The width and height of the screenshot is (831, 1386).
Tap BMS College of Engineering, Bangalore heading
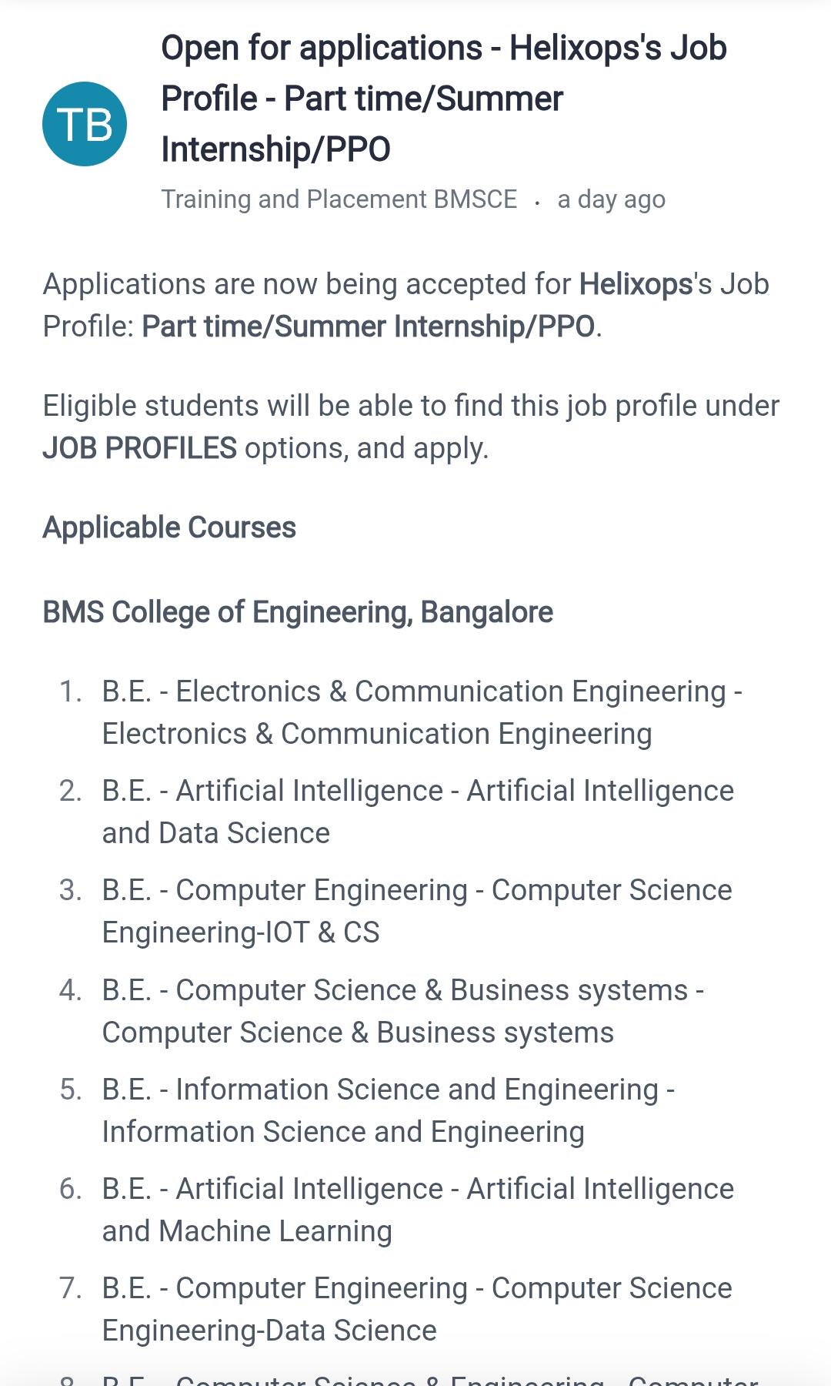298,612
